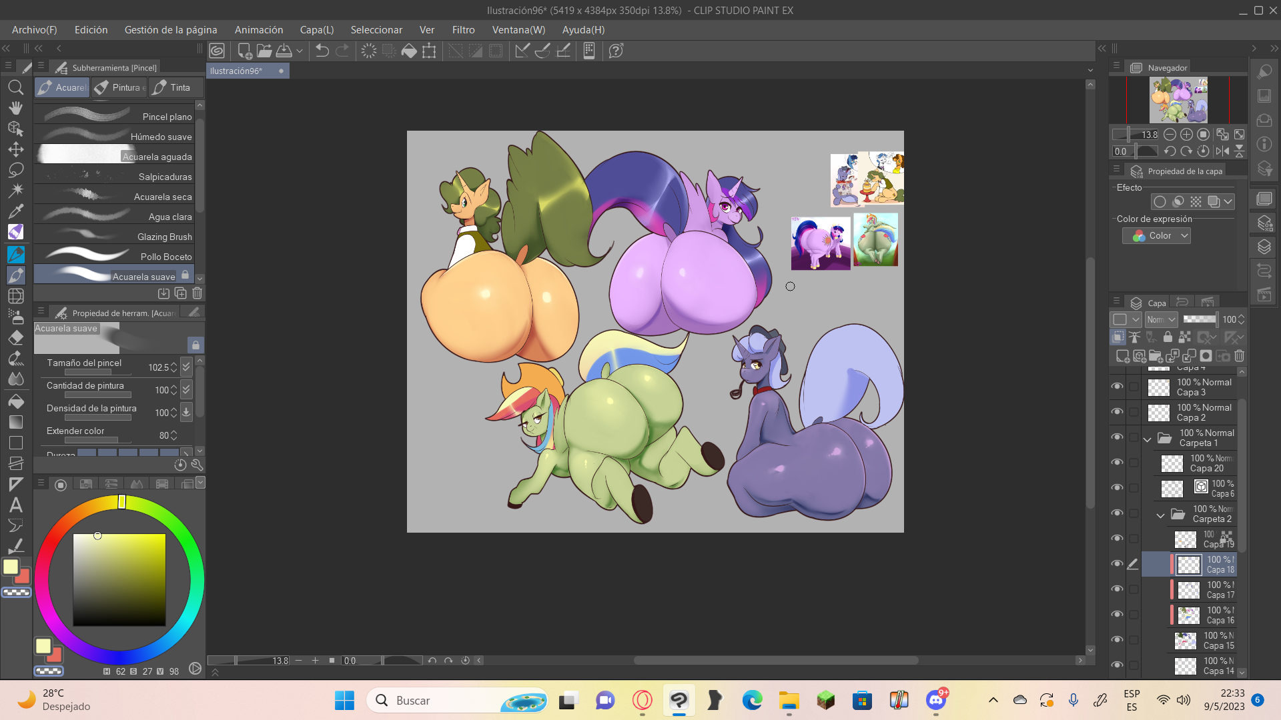The image size is (1281, 720).
Task: Select the Zoom magnifier tool
Action: pos(15,87)
